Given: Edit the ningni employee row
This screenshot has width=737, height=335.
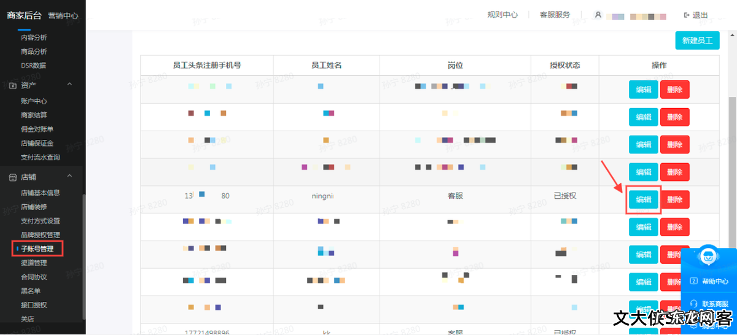Looking at the screenshot, I should pyautogui.click(x=644, y=199).
